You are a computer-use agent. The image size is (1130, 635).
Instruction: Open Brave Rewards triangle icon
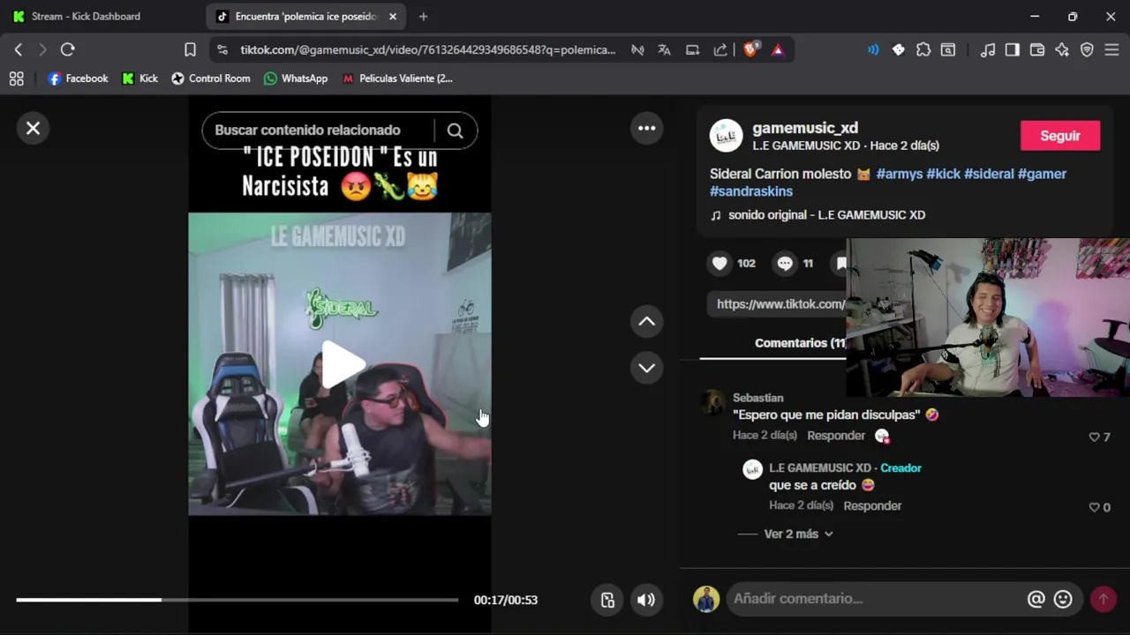(777, 50)
